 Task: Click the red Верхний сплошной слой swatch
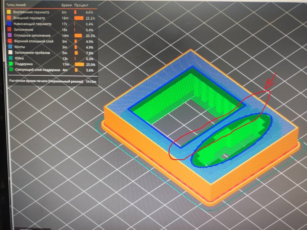click(10, 41)
